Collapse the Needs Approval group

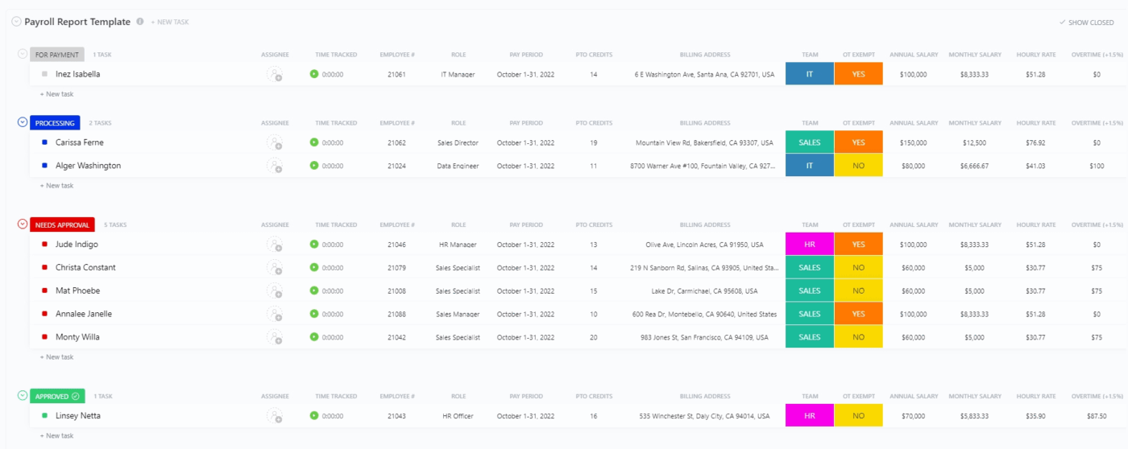click(23, 224)
